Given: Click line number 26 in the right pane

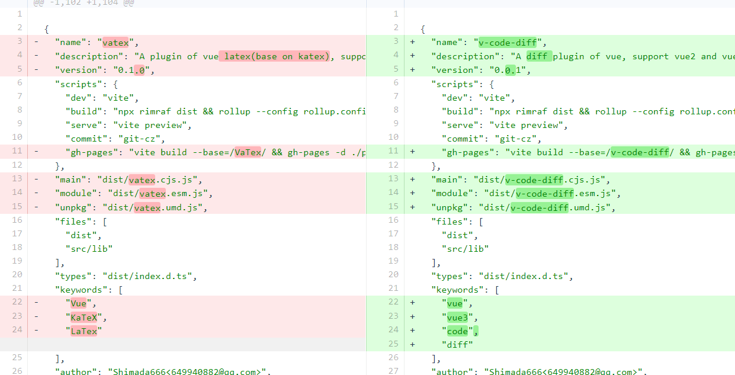Looking at the screenshot, I should click(393, 357).
